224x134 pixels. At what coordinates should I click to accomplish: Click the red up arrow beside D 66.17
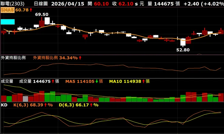91,105
